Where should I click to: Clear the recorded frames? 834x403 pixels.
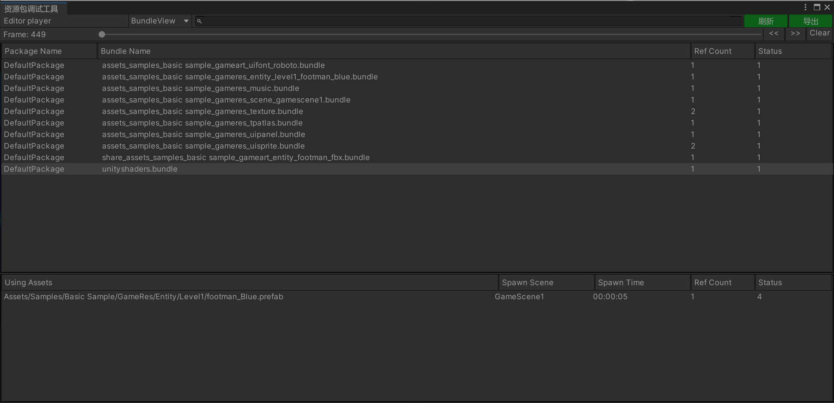pyautogui.click(x=819, y=33)
